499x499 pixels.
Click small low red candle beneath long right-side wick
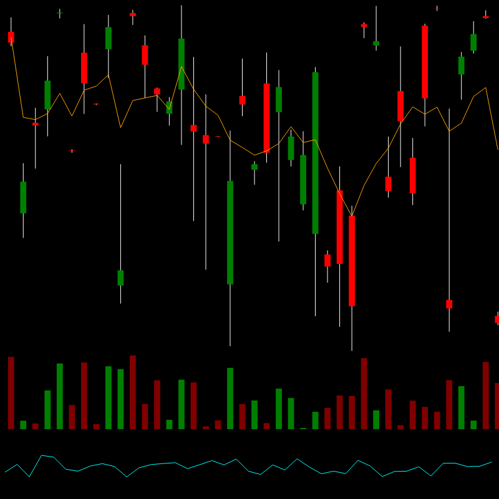coord(449,304)
